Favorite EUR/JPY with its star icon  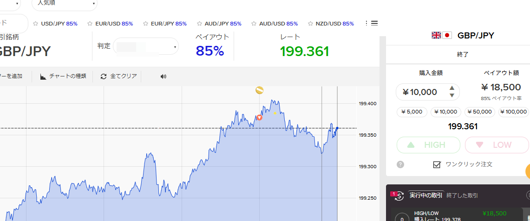coord(146,24)
